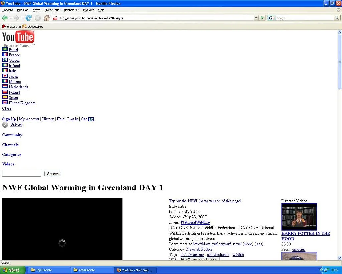Open the Työkalut menu

coord(89,10)
